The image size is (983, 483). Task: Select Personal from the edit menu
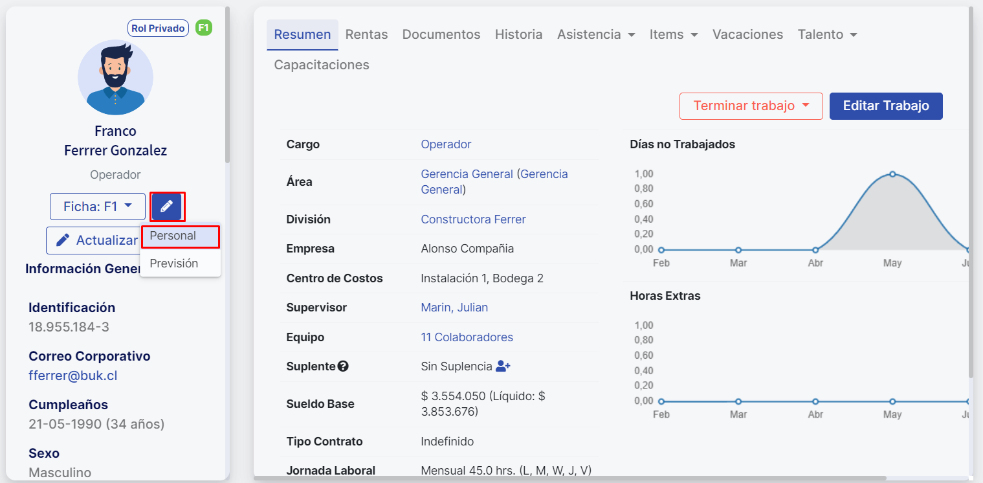pyautogui.click(x=173, y=236)
